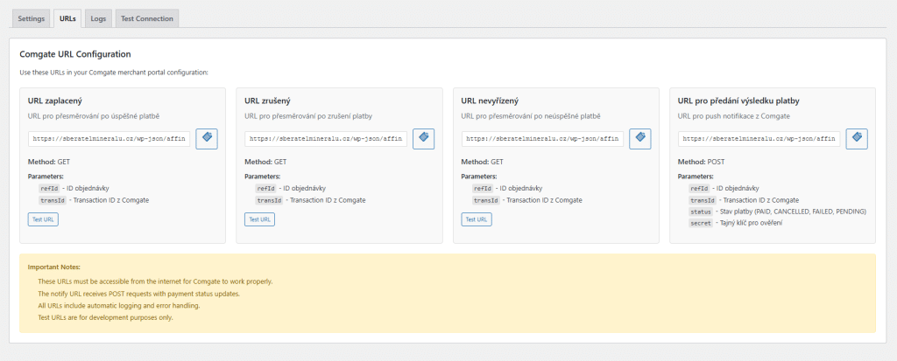This screenshot has height=361, width=897.
Task: Click Test URL under URL zaplacený
Action: [x=43, y=219]
